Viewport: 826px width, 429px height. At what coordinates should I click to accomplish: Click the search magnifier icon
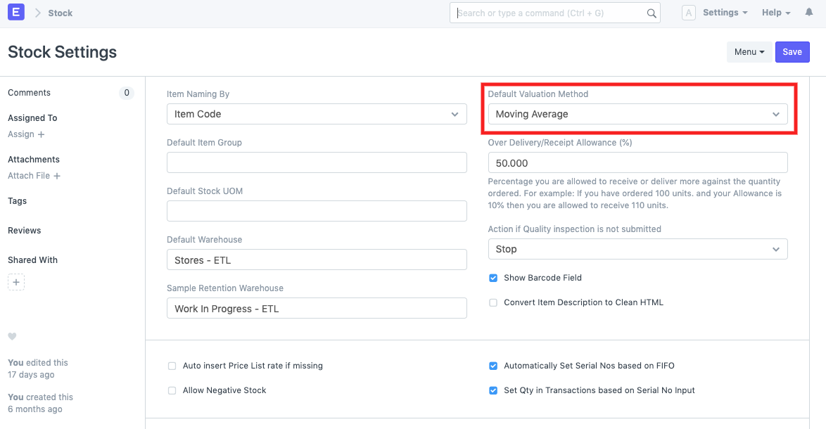pyautogui.click(x=651, y=13)
